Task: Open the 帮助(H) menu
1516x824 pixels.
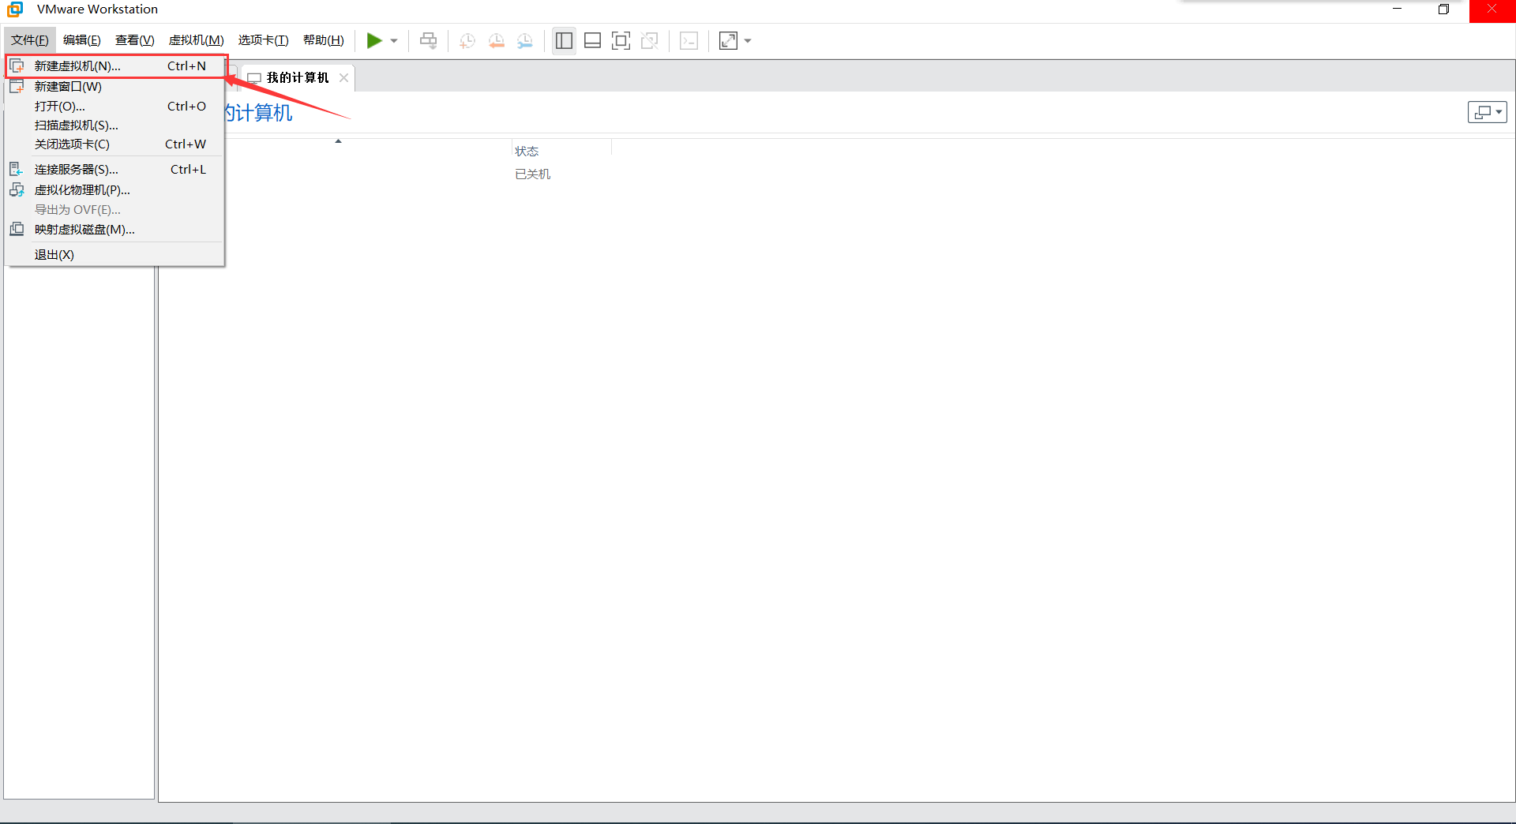Action: point(324,40)
